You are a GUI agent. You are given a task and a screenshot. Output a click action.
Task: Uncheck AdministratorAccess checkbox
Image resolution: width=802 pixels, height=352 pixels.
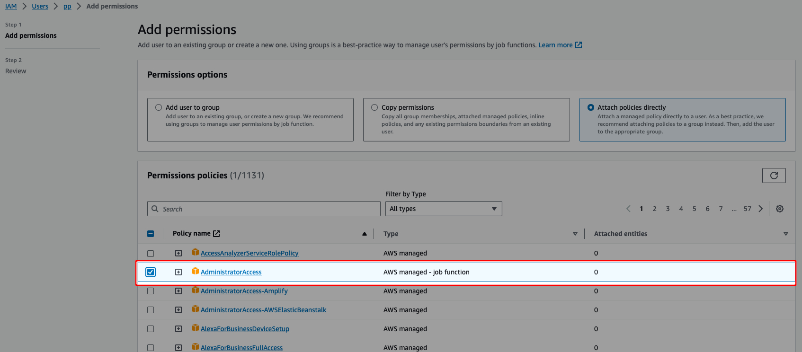point(151,272)
